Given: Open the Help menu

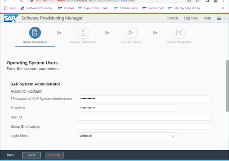Looking at the screenshot, I should pos(207,18).
